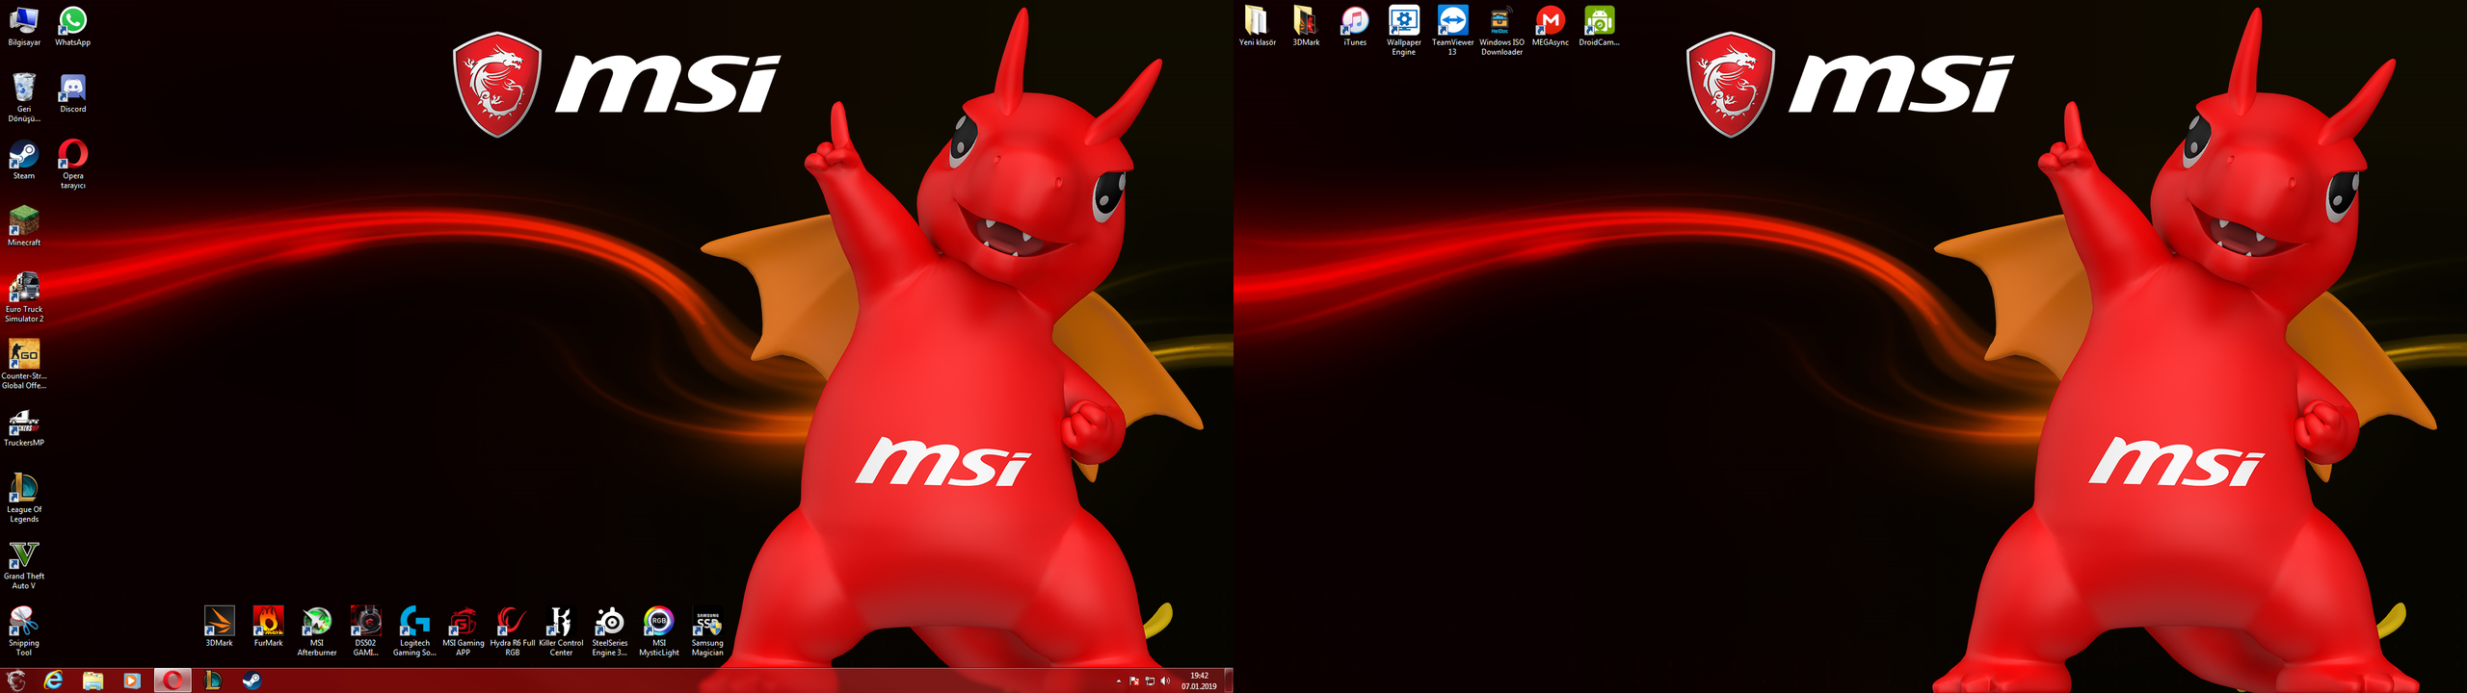Select the DS502 GAMING headset shortcut
The height and width of the screenshot is (693, 2467).
click(x=365, y=630)
